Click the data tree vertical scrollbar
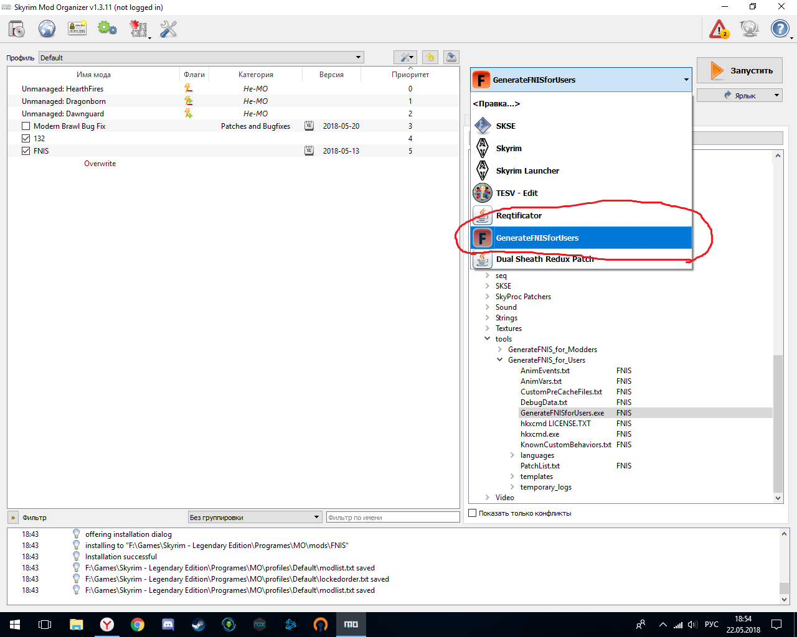Screen dimensions: 797x637 click(778, 423)
